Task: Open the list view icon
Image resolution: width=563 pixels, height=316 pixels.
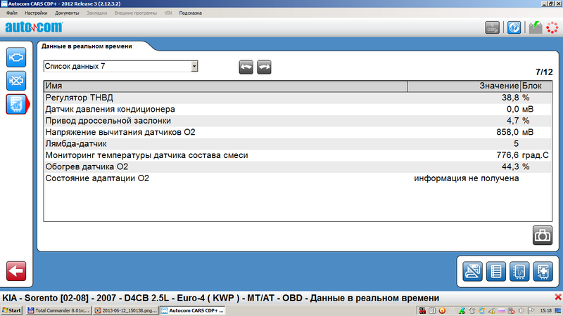Action: 496,271
